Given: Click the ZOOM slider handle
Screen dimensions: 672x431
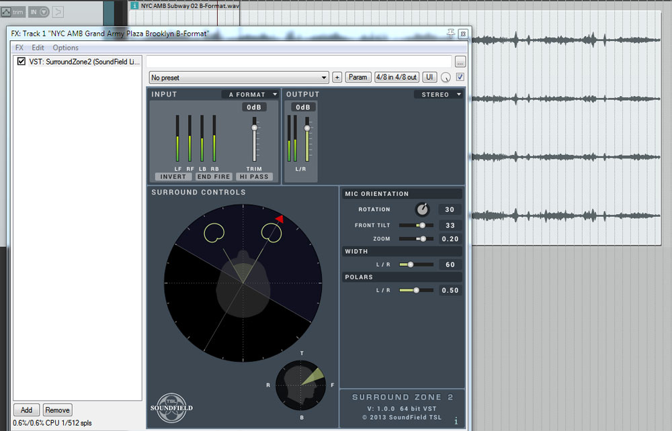Looking at the screenshot, I should click(423, 239).
